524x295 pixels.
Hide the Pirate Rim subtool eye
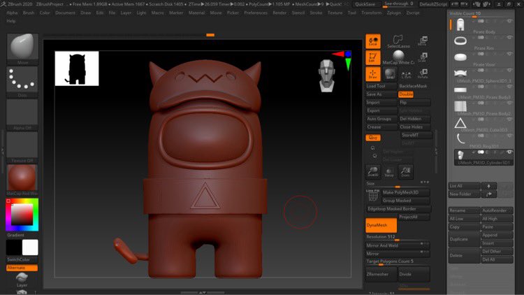coord(509,38)
